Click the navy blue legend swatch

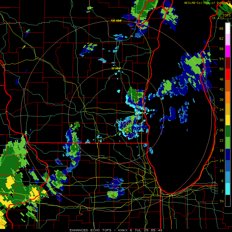coord(228,154)
